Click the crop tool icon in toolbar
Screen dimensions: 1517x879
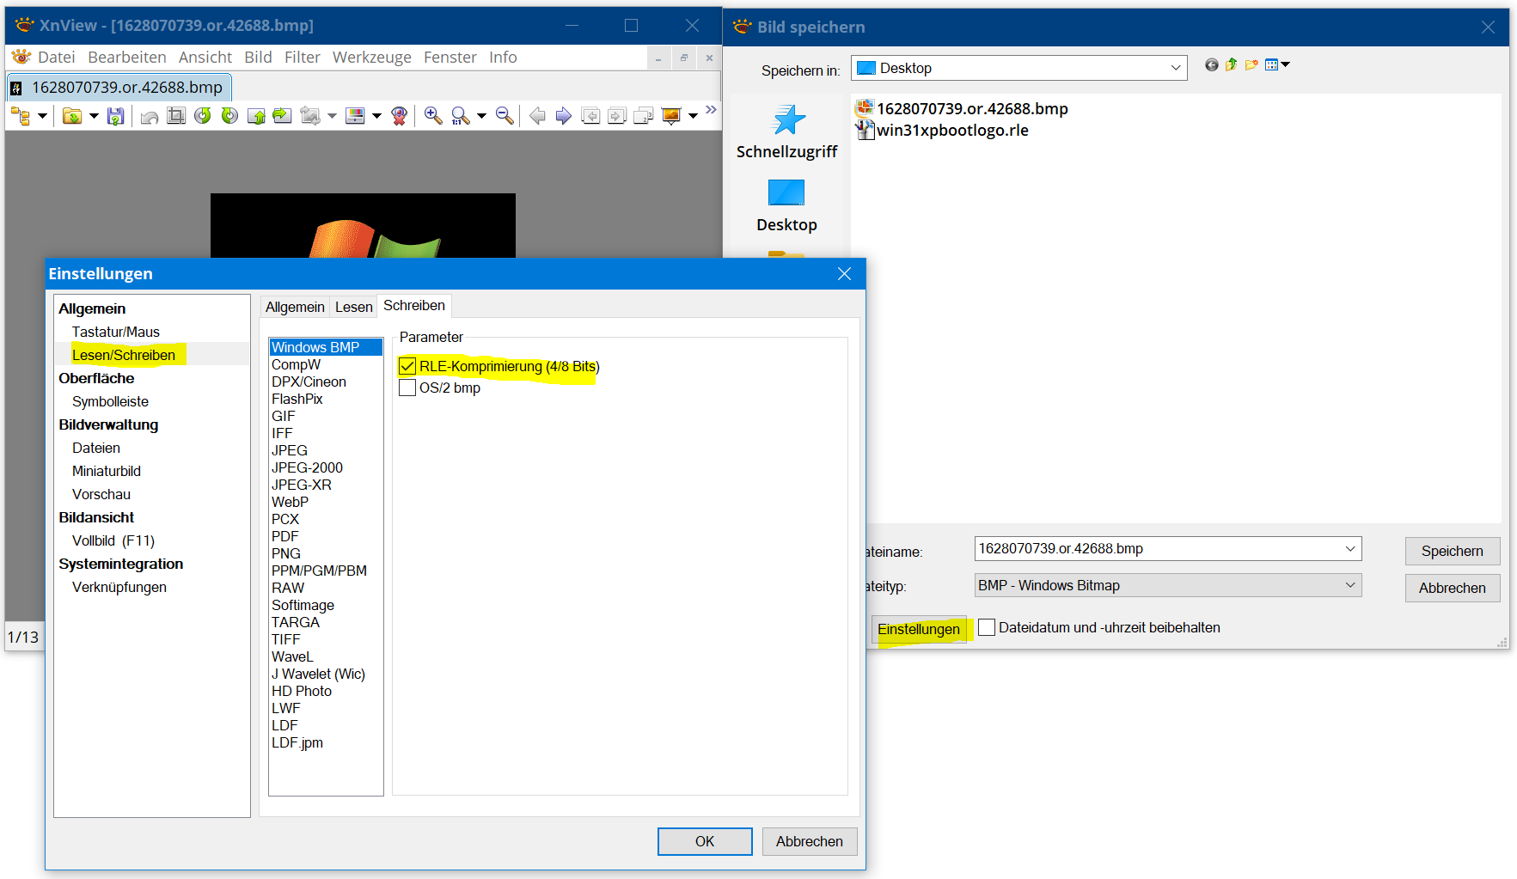pos(176,116)
